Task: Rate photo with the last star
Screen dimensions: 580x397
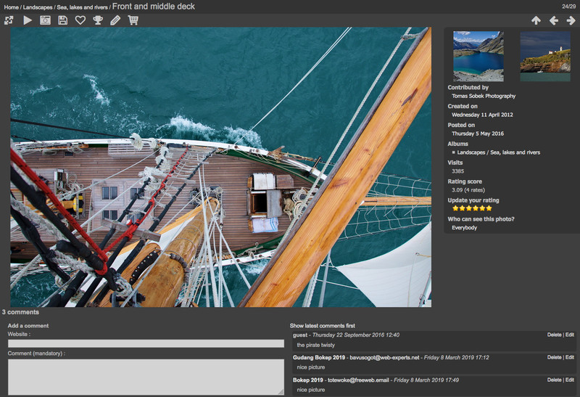Action: [489, 208]
